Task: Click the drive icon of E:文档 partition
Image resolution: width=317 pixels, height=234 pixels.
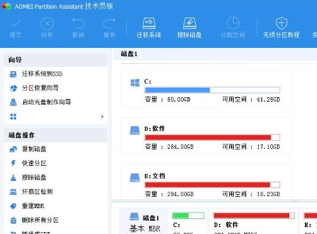Action: click(x=135, y=178)
